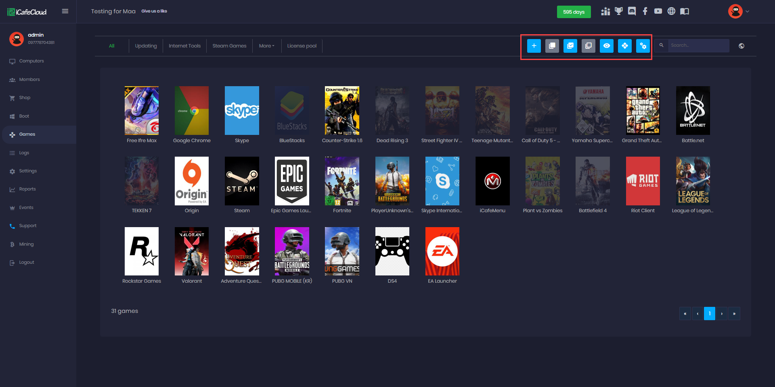775x387 pixels.
Task: Open the admin avatar dropdown arrow
Action: [x=748, y=11]
